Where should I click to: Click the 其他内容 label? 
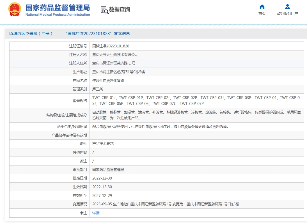pos(80,152)
